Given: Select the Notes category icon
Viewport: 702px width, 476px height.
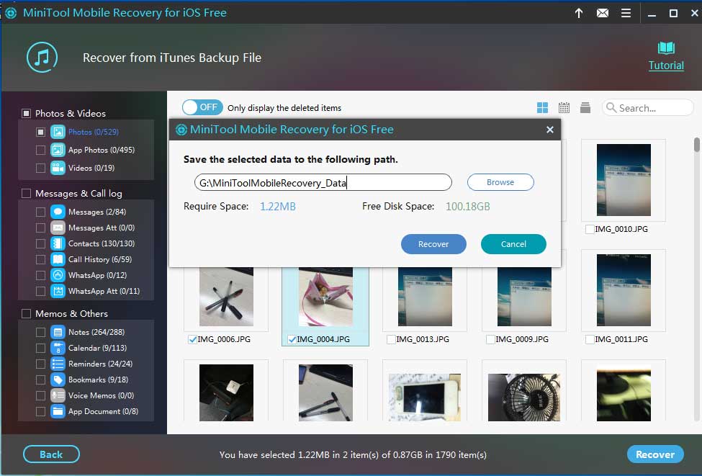Looking at the screenshot, I should pos(58,332).
